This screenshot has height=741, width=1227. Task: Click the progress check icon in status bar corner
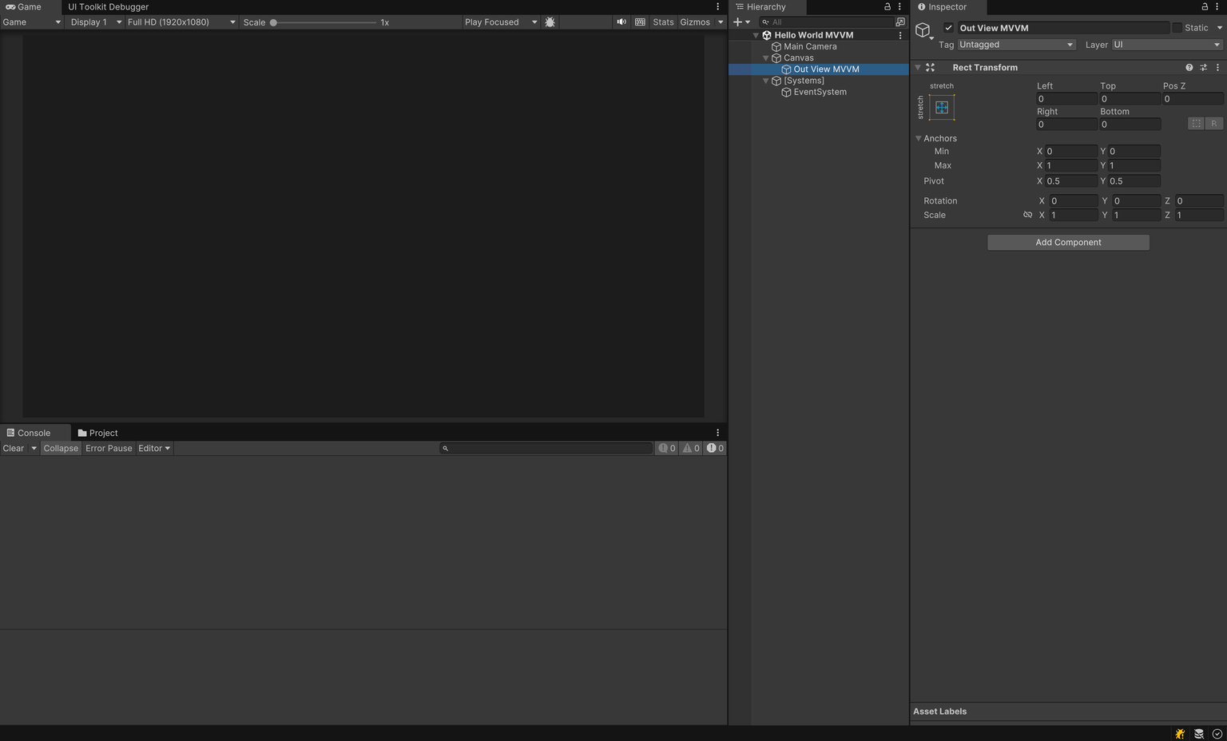(x=1217, y=733)
